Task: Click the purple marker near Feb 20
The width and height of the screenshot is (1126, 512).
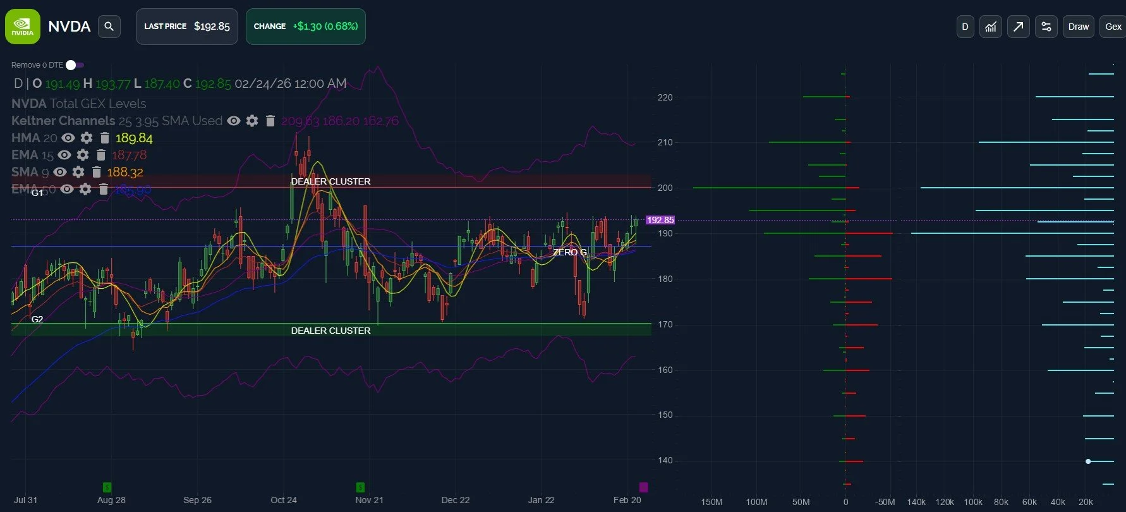Action: [x=643, y=487]
